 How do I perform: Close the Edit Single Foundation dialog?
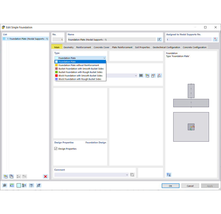pyautogui.click(x=215, y=27)
